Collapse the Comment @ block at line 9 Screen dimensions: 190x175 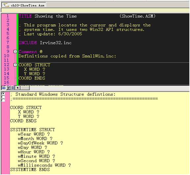click(x=15, y=52)
